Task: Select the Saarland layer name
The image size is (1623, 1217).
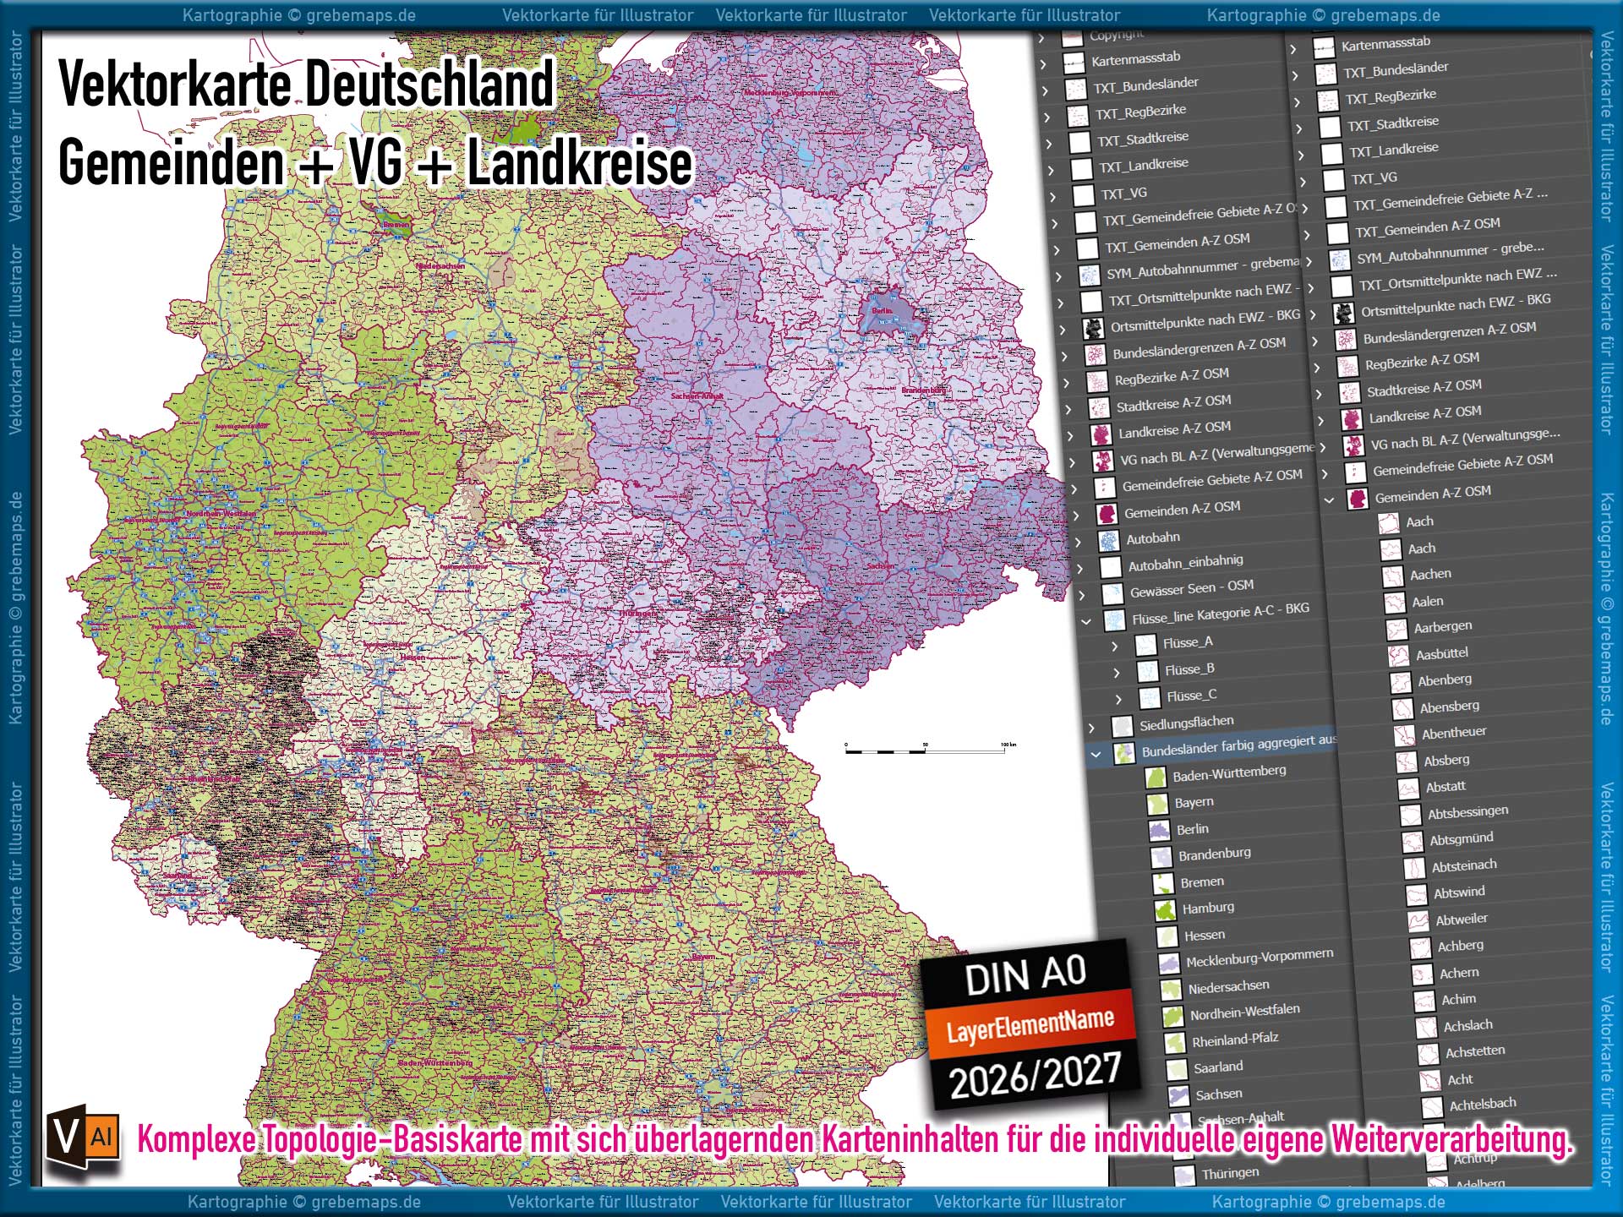Action: (1218, 1067)
